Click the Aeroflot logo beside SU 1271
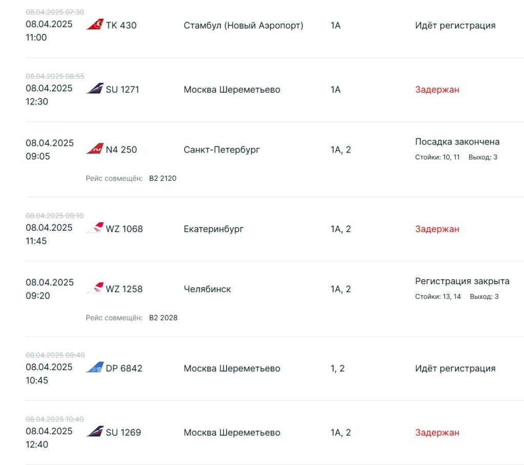The image size is (524, 465). point(95,89)
